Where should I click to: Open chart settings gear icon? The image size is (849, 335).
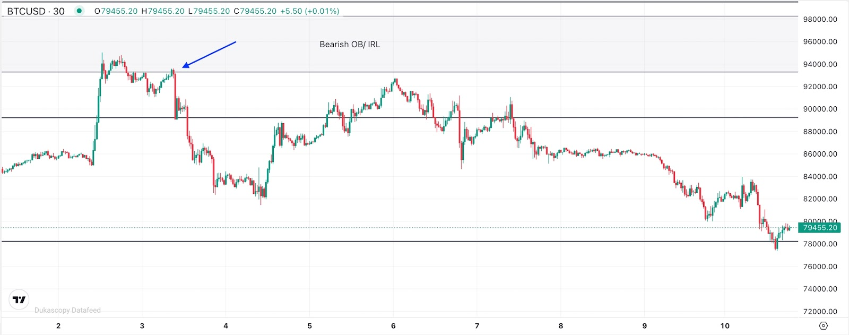[823, 325]
